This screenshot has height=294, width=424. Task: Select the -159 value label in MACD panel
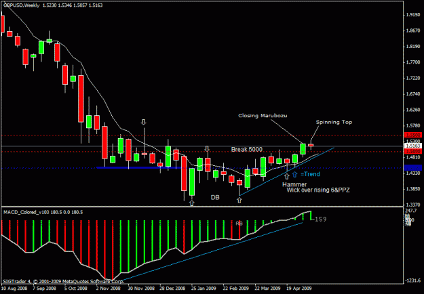320,219
